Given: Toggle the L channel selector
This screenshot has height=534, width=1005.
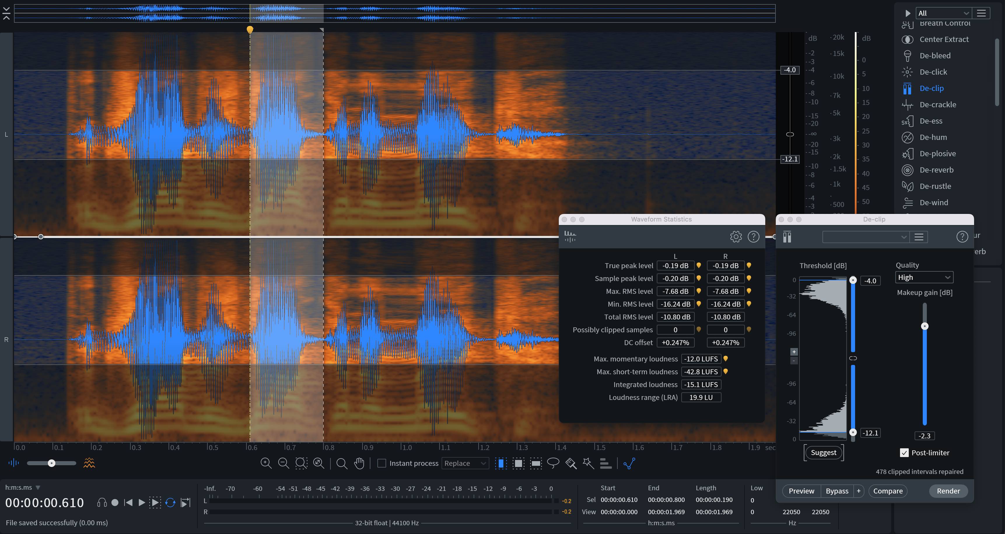Looking at the screenshot, I should (6, 134).
